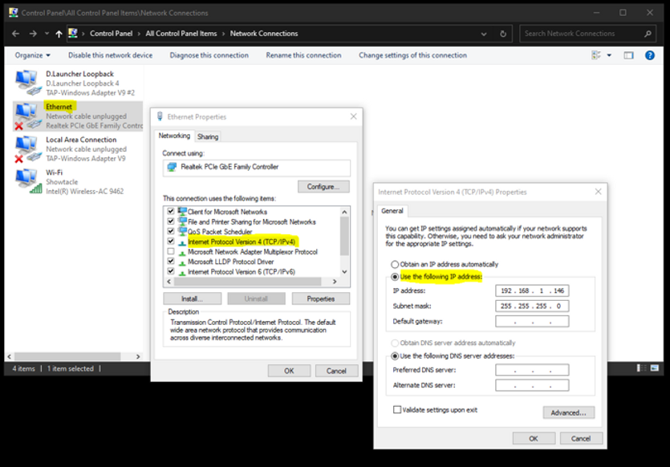Click Diagnose this connection
This screenshot has width=670, height=467.
(x=209, y=55)
